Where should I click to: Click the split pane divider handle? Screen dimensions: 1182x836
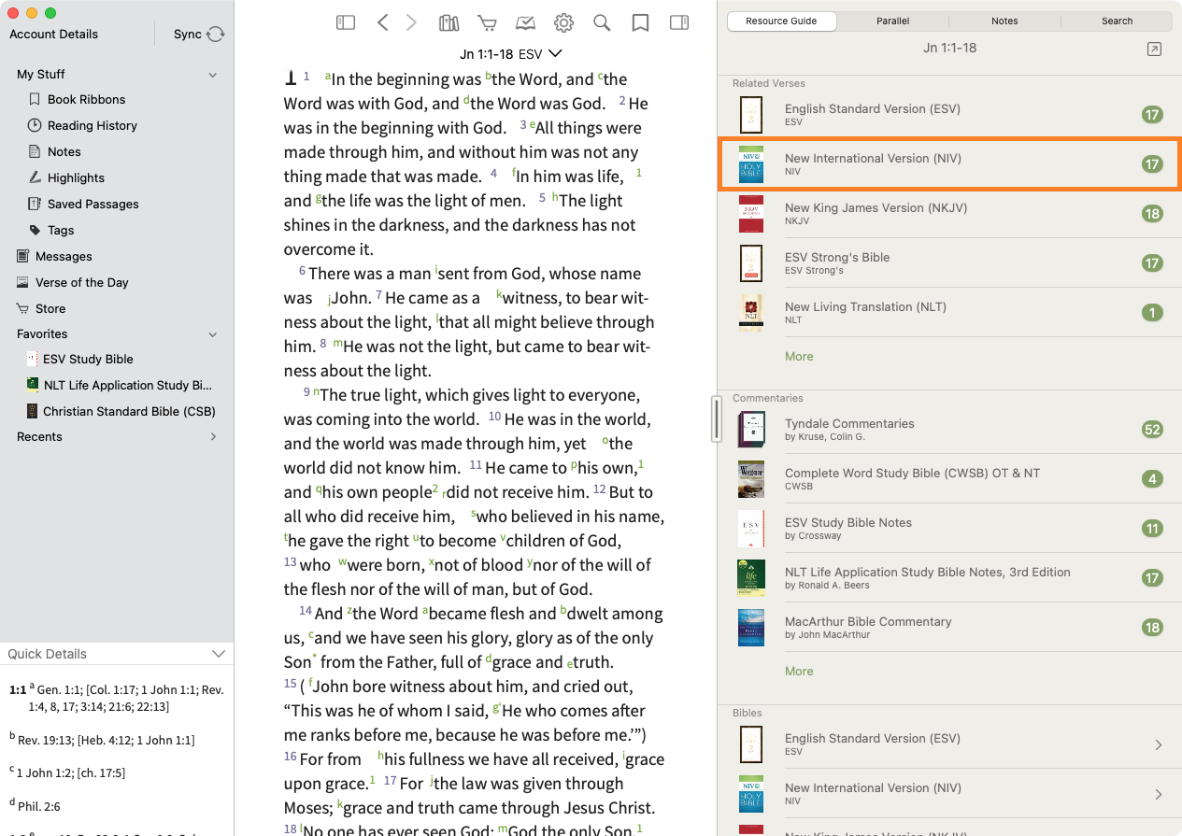click(717, 418)
